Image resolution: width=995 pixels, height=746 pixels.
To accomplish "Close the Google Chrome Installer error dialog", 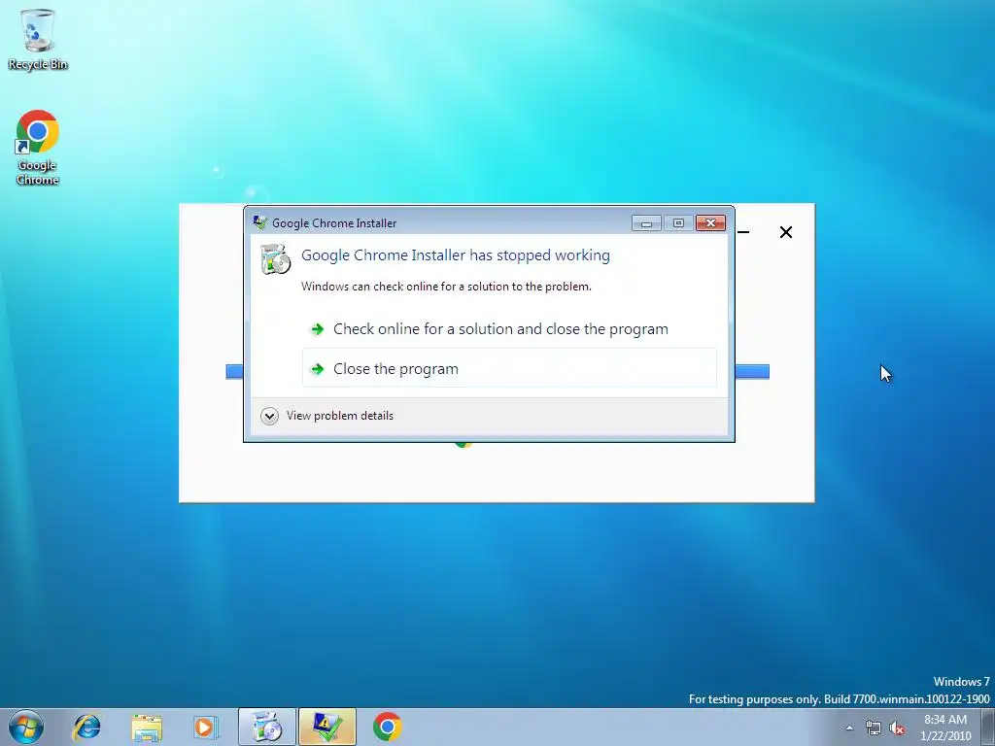I will [x=710, y=222].
